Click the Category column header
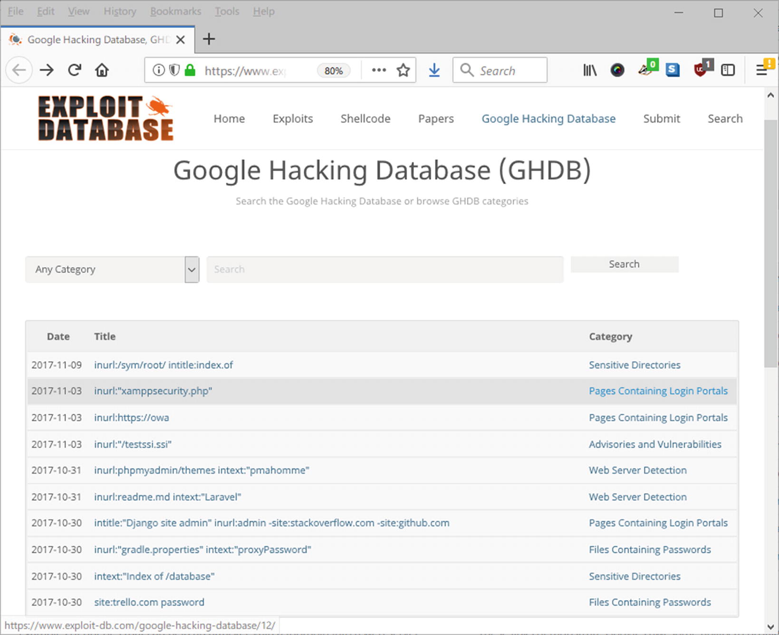This screenshot has height=635, width=779. [x=610, y=336]
